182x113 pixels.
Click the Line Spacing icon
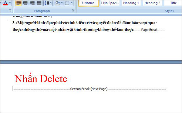point(47,3)
